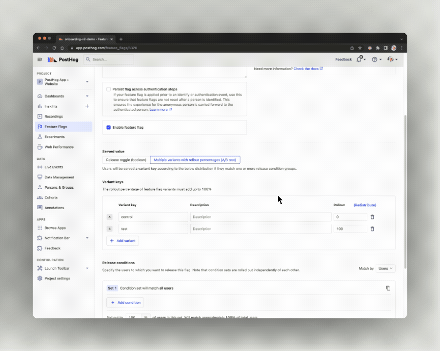Click the Redistribute rollout link
Image resolution: width=440 pixels, height=351 pixels.
pyautogui.click(x=365, y=205)
